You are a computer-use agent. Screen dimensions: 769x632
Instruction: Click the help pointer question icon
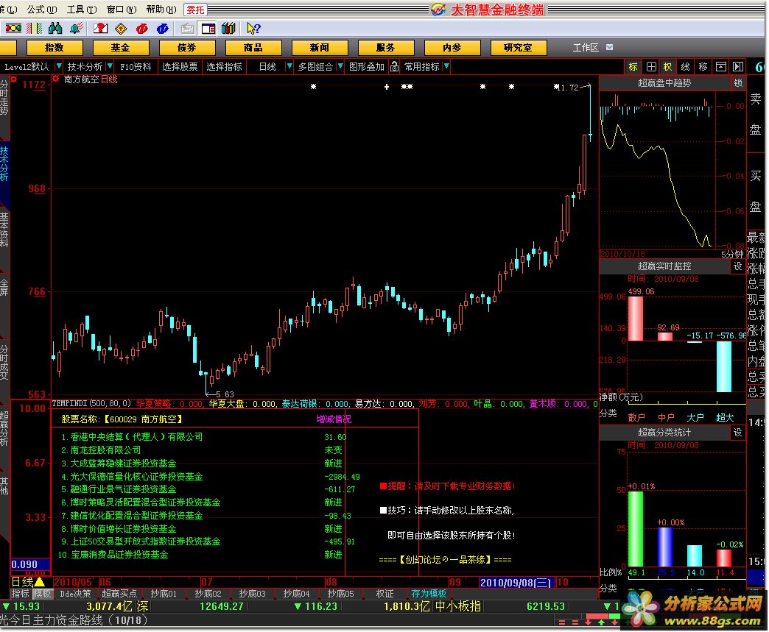(x=253, y=29)
